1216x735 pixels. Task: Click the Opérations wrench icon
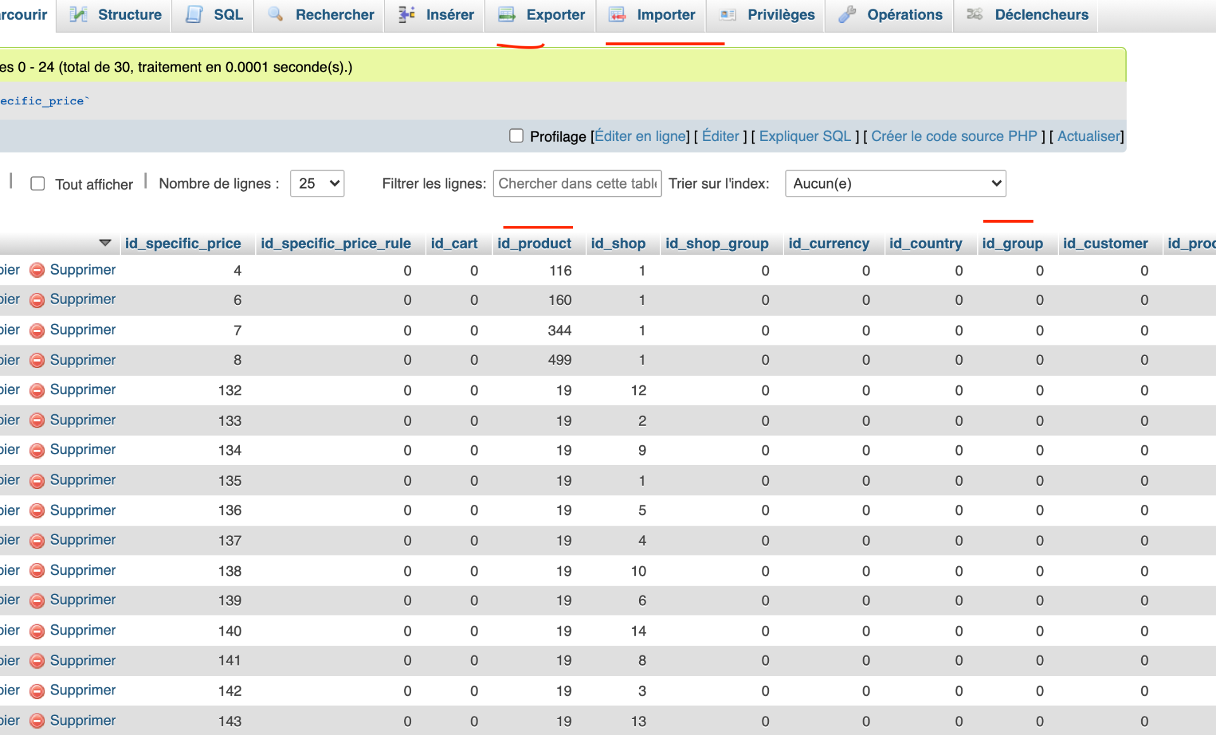point(847,14)
